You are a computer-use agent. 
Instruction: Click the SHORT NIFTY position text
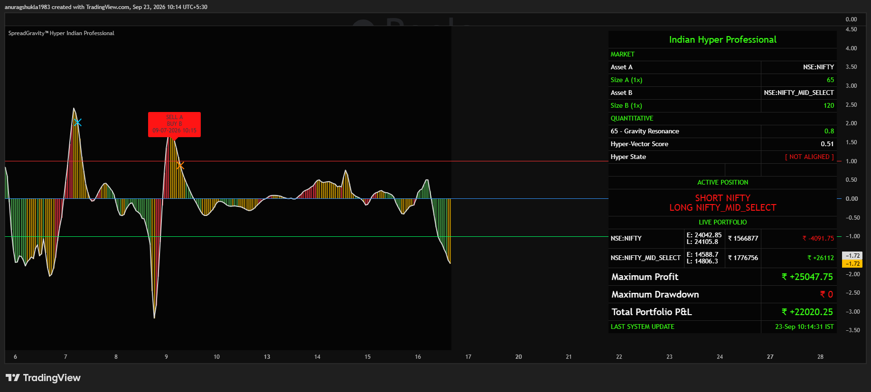[722, 198]
